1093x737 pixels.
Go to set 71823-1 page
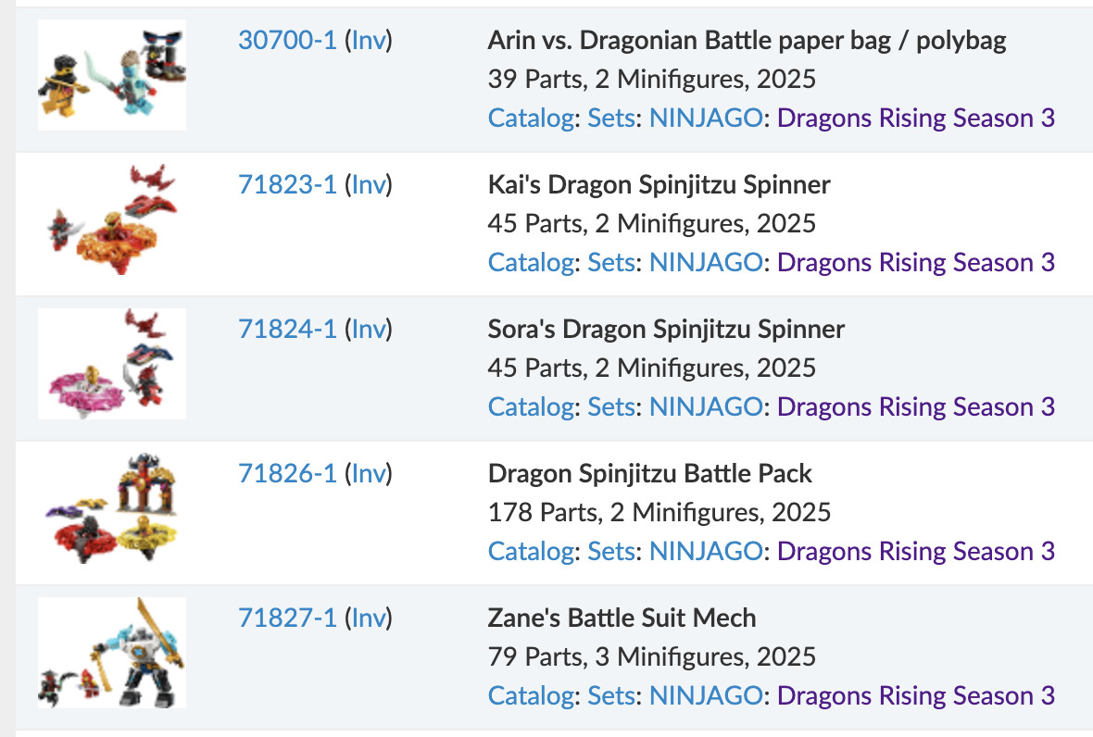tap(287, 185)
